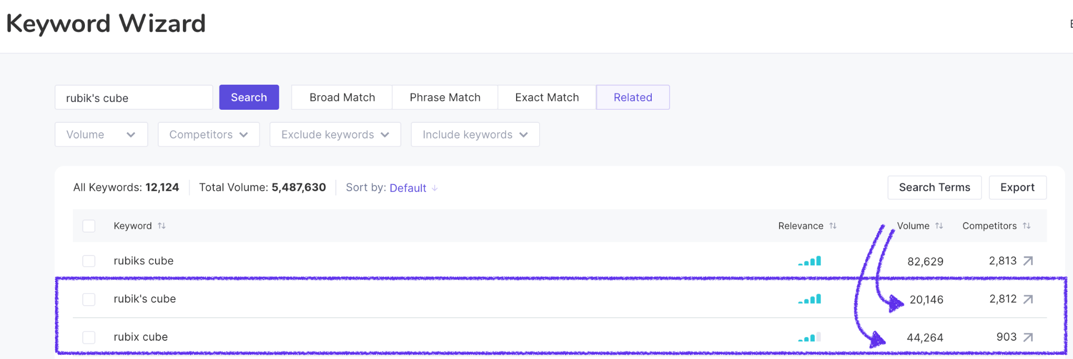
Task: Click the Export button
Action: tap(1017, 188)
